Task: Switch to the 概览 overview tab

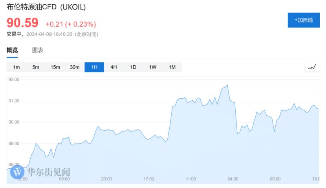Action: (x=12, y=50)
